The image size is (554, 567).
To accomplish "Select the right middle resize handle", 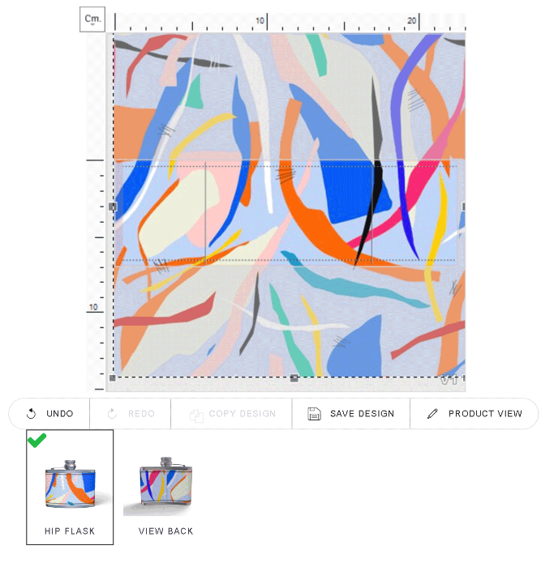I will coord(463,207).
